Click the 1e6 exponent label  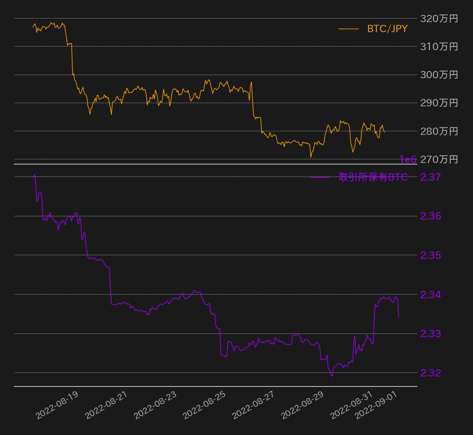coord(408,160)
